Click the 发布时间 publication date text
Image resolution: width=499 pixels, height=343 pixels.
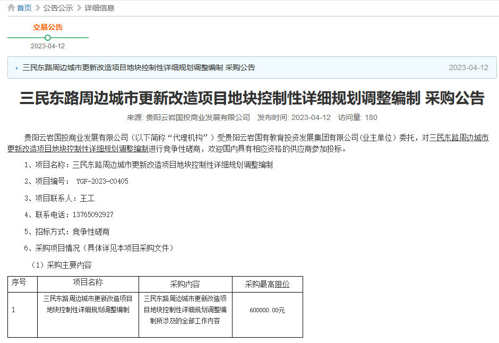tap(294, 117)
